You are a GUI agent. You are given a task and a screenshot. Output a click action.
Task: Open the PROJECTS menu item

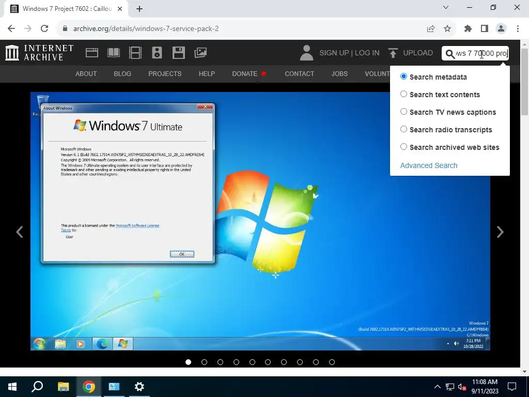(165, 73)
